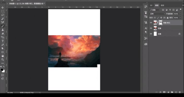Viewport: 184px width, 97px height.
Task: Open the Paragraph panel icon
Action: [146, 32]
